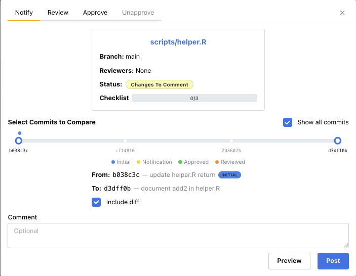Click the Approved green legend dot
The width and height of the screenshot is (356, 276).
coord(180,162)
